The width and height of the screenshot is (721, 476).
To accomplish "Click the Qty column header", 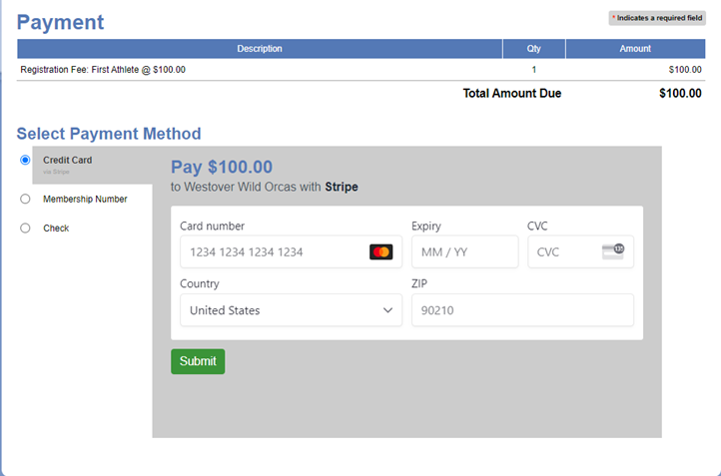I will (534, 48).
